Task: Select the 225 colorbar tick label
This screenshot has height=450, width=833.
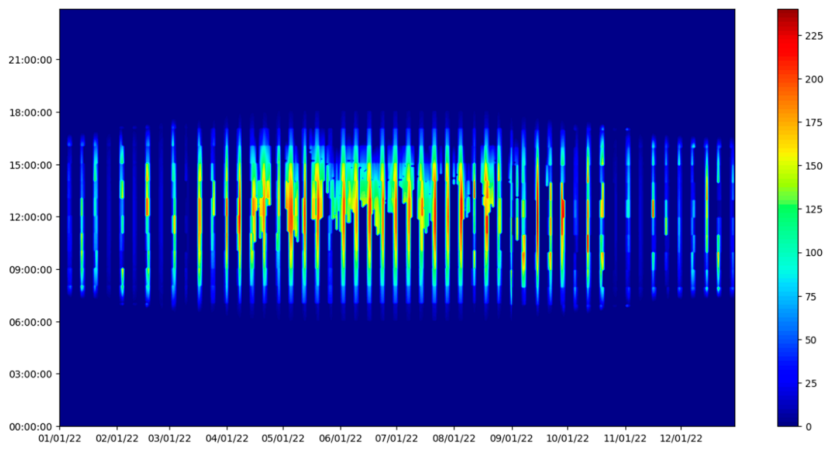Action: (813, 35)
